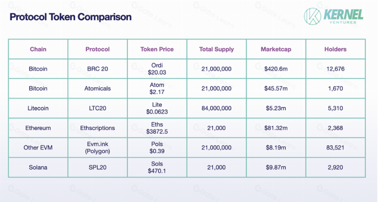Click the Chain column header

coord(38,49)
